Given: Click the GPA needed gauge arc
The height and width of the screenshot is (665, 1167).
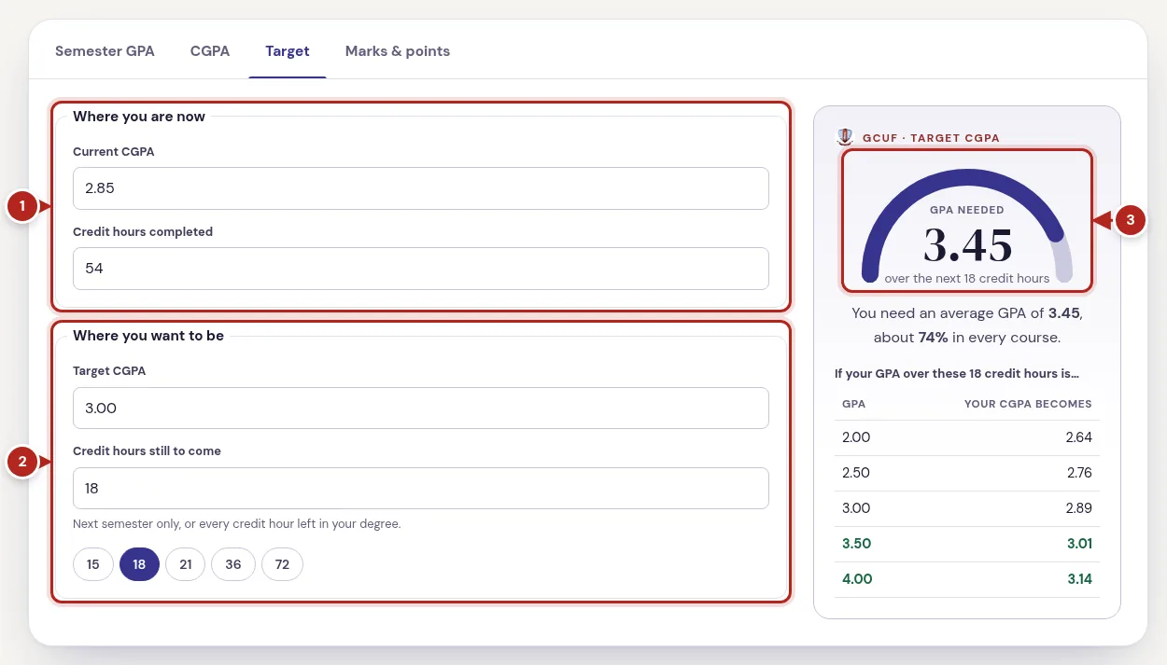Looking at the screenshot, I should [x=966, y=177].
